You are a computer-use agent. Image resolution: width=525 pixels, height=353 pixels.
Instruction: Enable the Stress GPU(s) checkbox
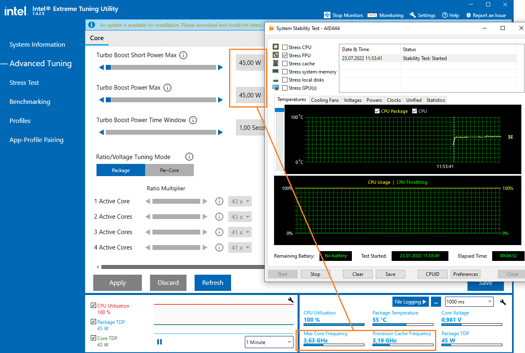285,88
